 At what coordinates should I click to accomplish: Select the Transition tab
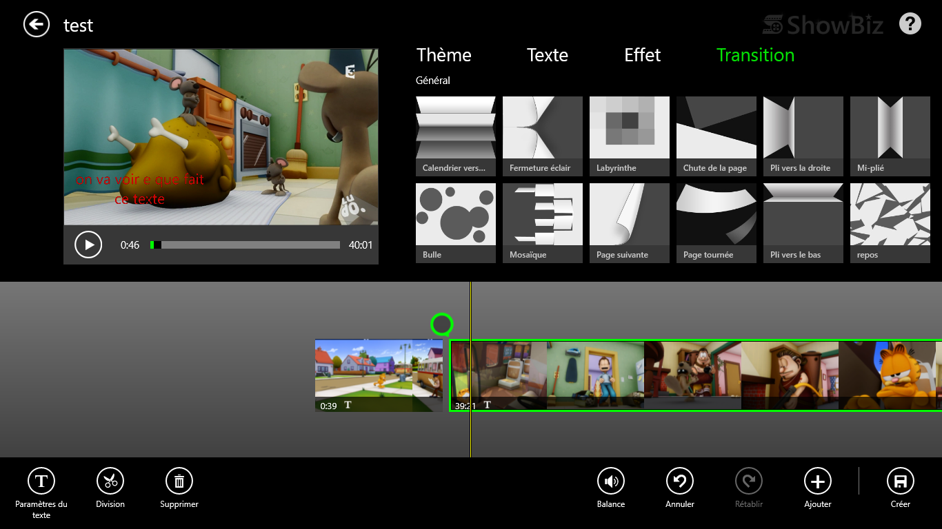[756, 55]
